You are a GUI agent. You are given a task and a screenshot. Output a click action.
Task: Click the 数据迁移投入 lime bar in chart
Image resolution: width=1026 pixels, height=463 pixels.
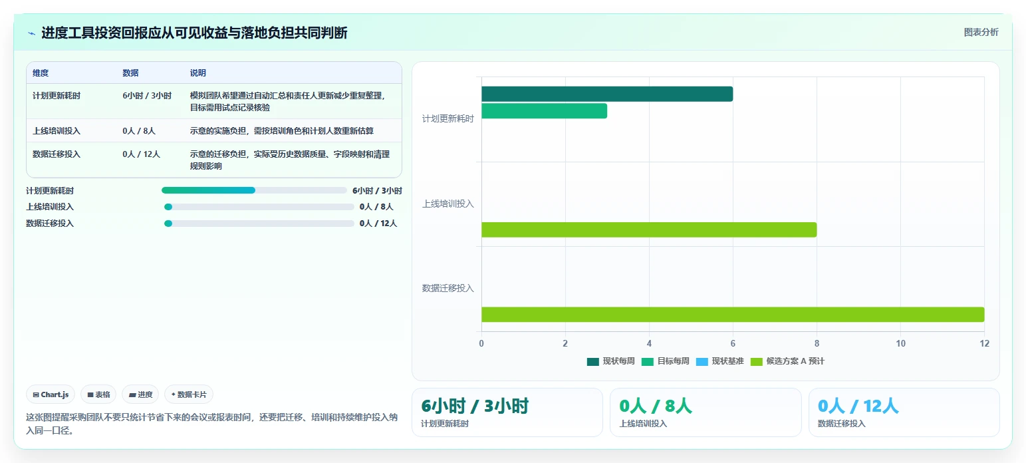click(733, 315)
